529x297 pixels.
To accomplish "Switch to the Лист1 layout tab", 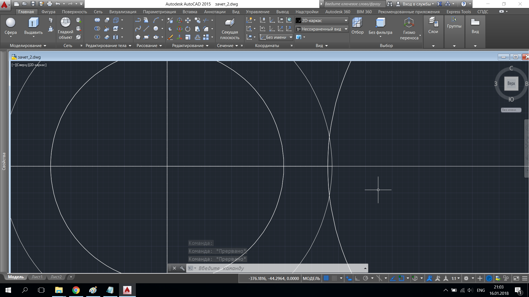I will pos(37,277).
